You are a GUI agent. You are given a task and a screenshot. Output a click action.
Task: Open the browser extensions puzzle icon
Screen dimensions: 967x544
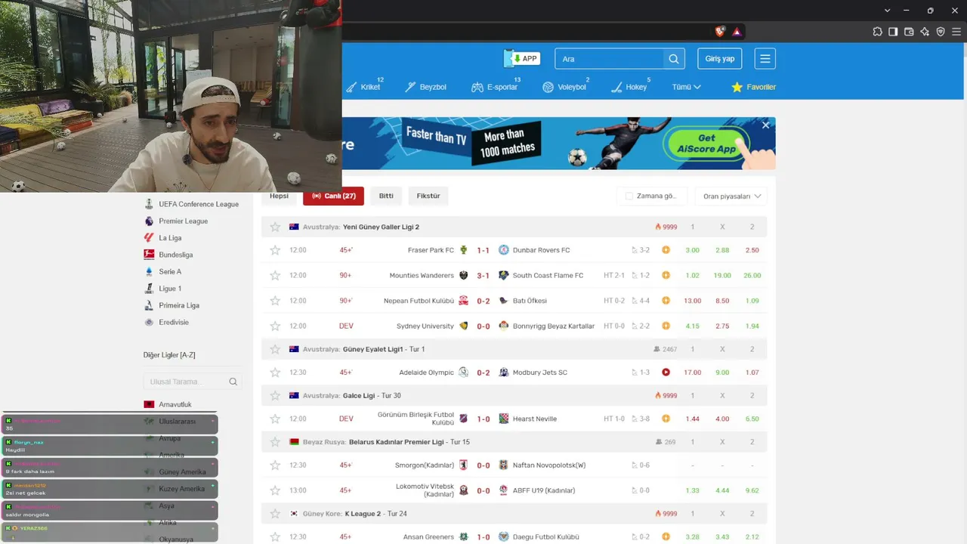coord(877,32)
